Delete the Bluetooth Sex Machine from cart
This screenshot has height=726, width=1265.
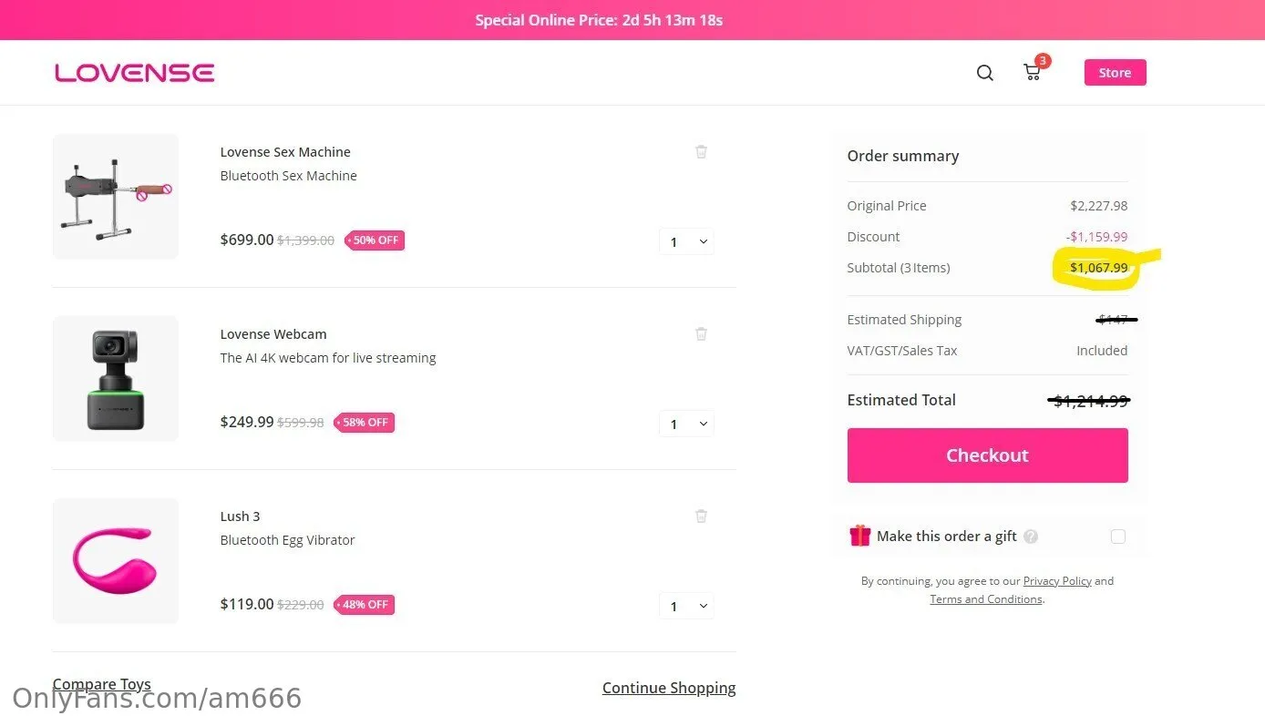click(x=701, y=152)
